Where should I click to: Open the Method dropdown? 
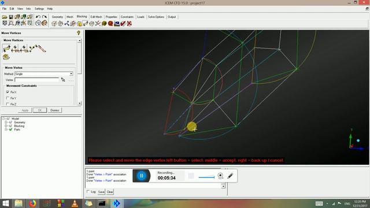point(71,74)
